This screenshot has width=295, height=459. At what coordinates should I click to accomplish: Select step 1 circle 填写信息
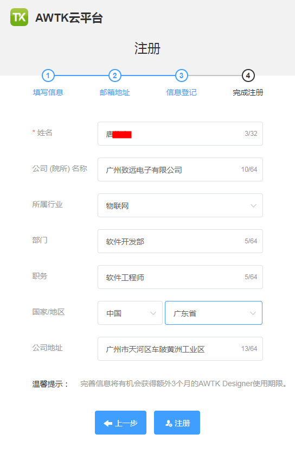point(48,76)
